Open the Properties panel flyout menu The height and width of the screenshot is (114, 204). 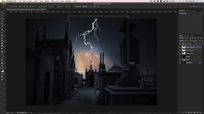(203, 10)
